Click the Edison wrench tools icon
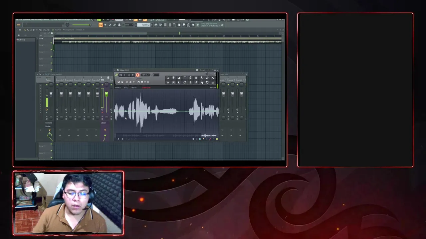 pyautogui.click(x=130, y=82)
